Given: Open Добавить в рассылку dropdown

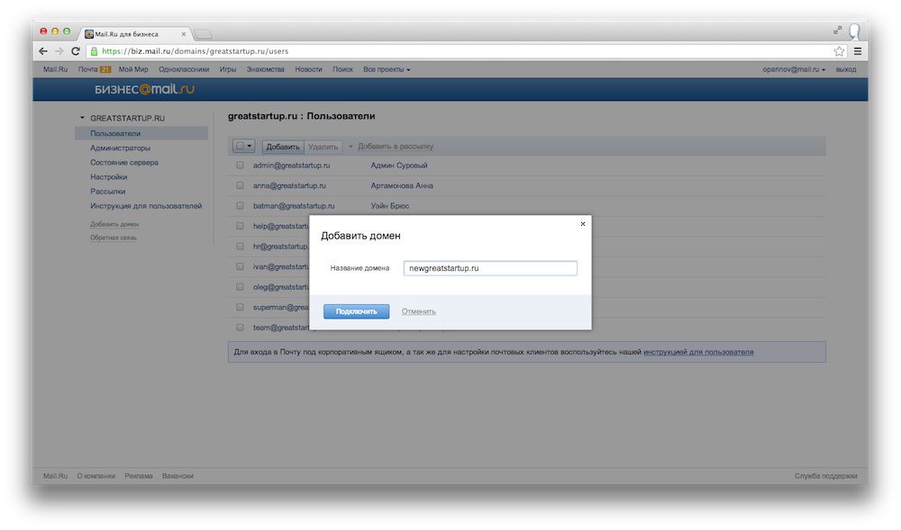Looking at the screenshot, I should pyautogui.click(x=391, y=147).
